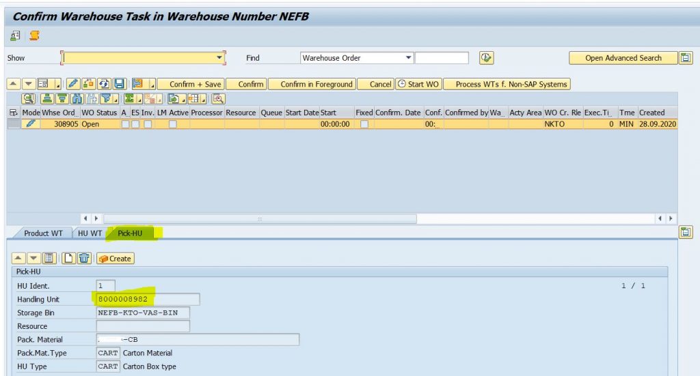Click the pencil change-mode toolbar icon
Screen dimensions: 700x376
point(72,84)
